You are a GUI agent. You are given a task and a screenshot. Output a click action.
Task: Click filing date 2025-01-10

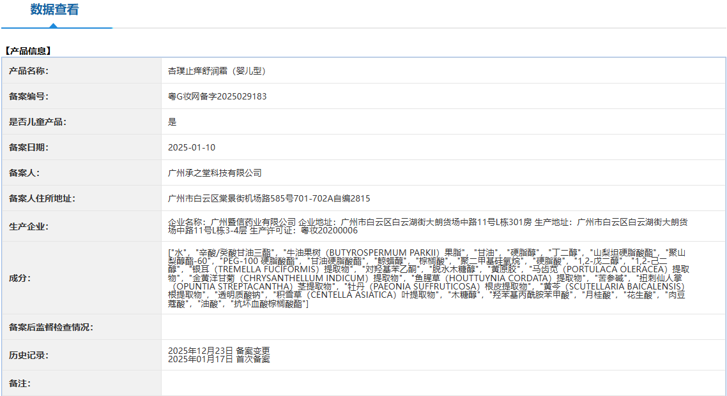[x=192, y=147]
